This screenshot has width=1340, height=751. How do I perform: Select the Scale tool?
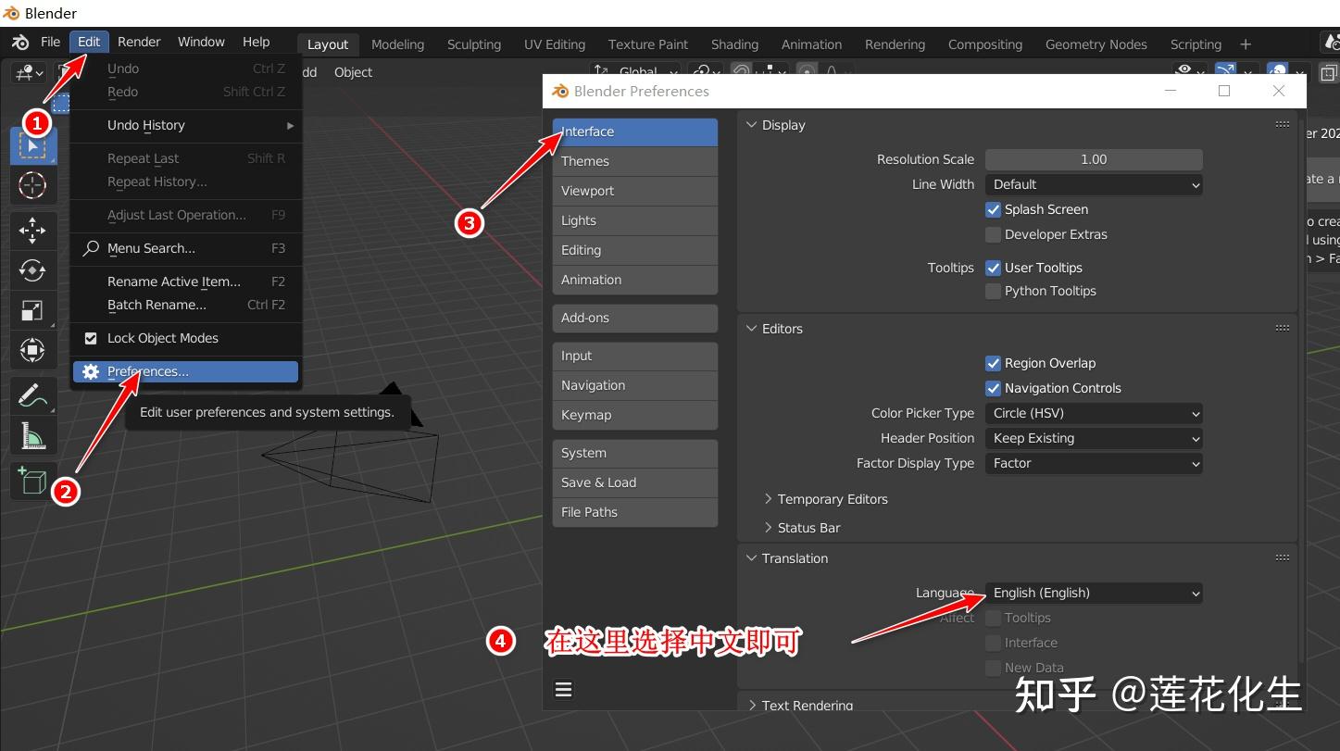33,310
